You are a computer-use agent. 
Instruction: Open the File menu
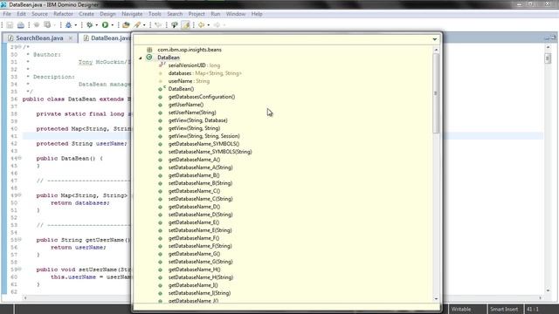(x=7, y=14)
